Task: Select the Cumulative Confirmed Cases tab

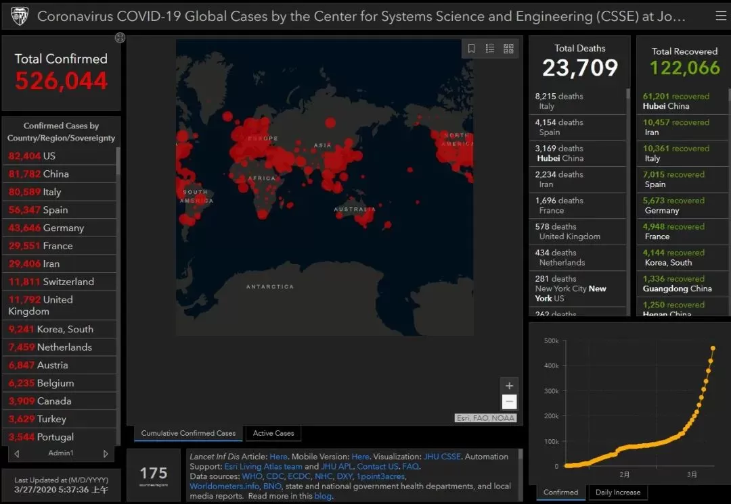Action: 188,433
